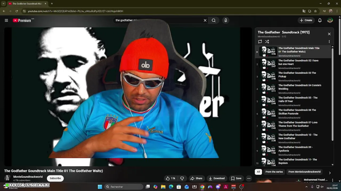Like the video (11k)
The height and width of the screenshot is (191, 341).
[170, 178]
